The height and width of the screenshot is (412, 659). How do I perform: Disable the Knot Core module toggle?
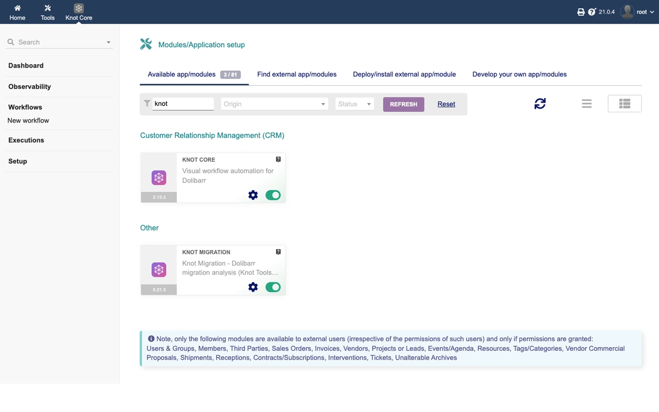[273, 195]
